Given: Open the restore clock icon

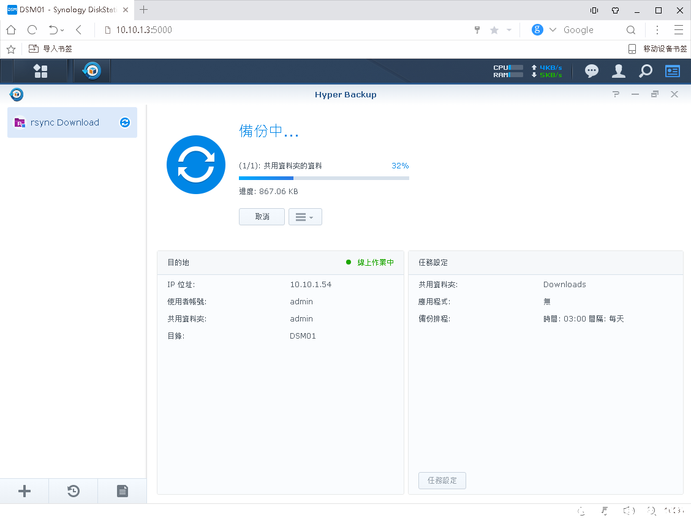Looking at the screenshot, I should (x=74, y=491).
